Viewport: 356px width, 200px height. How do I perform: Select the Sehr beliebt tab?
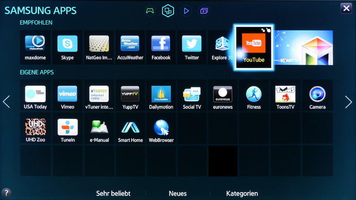[113, 193]
